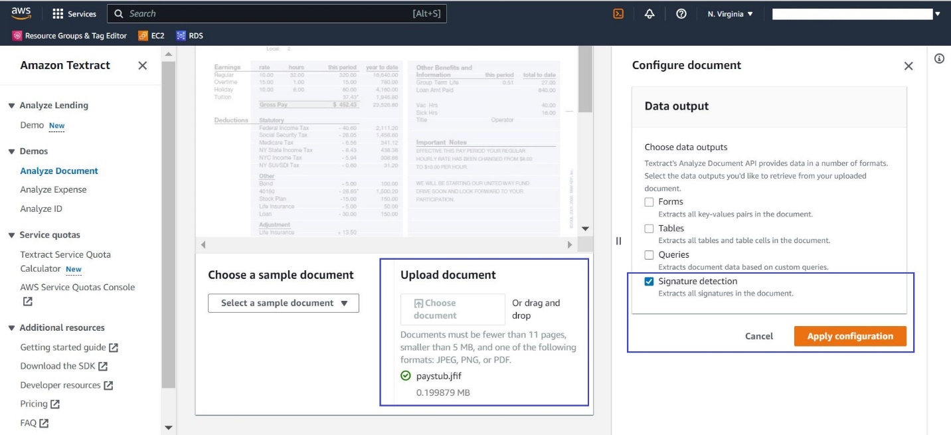Click the external link icon beside Pricing
Viewport: 951px width, 435px height.
55,404
